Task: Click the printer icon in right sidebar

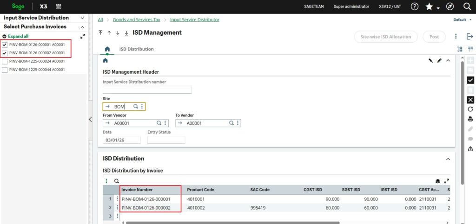Action: coord(470,119)
